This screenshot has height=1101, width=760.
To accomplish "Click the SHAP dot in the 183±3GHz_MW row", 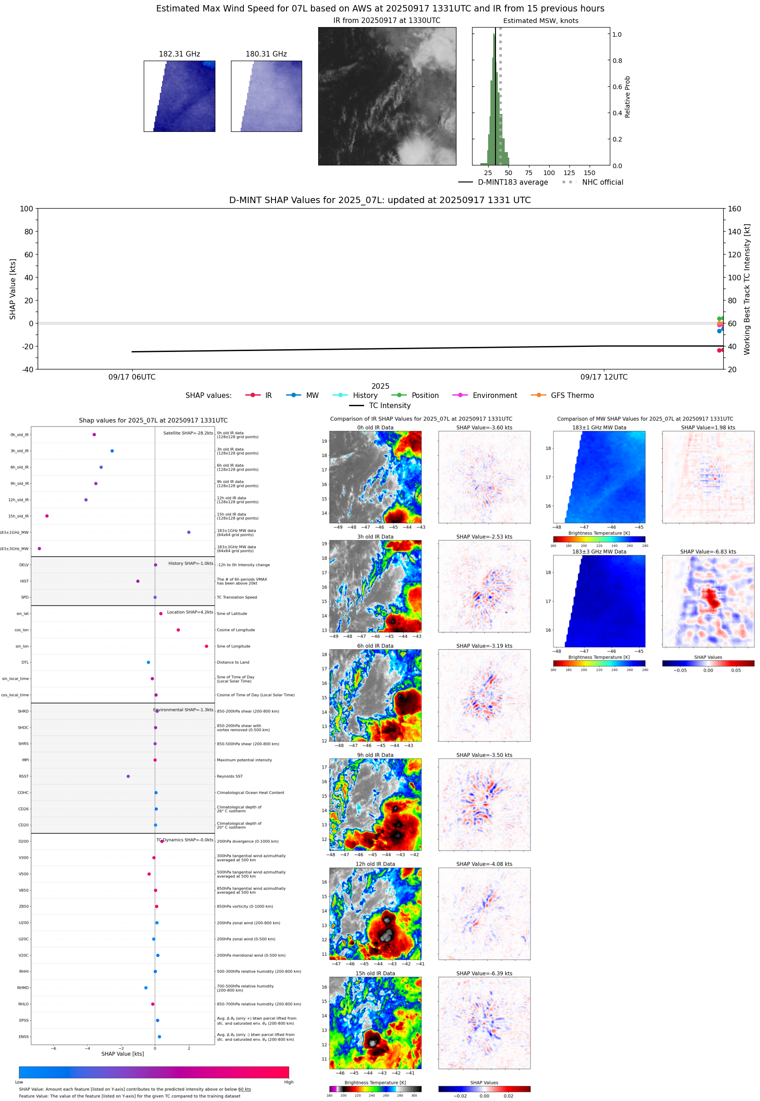I will tap(39, 548).
